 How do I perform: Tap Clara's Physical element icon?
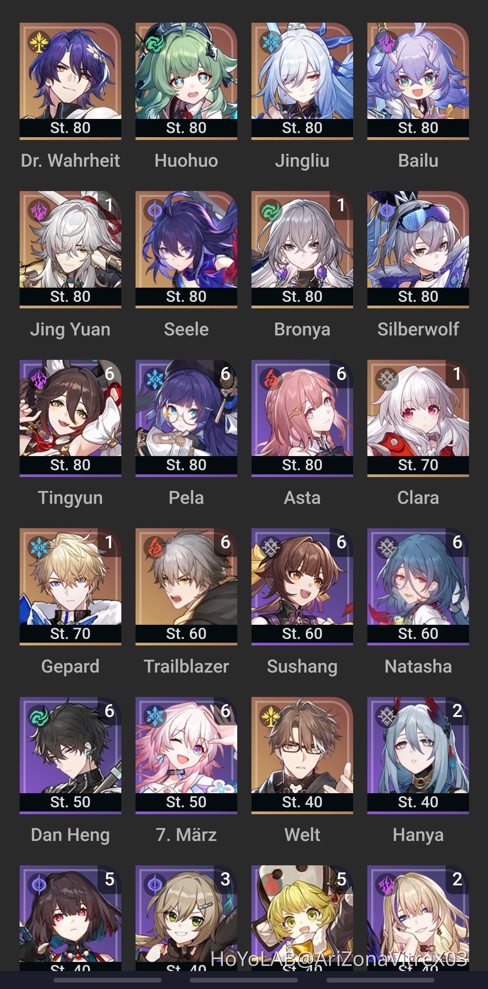(387, 379)
